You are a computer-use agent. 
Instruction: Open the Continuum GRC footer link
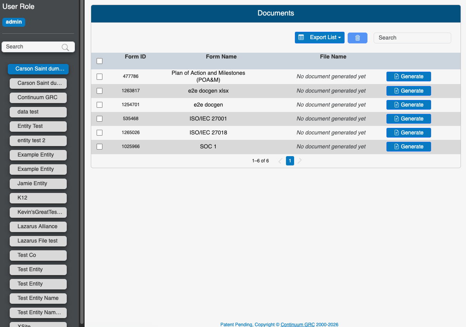pyautogui.click(x=297, y=325)
